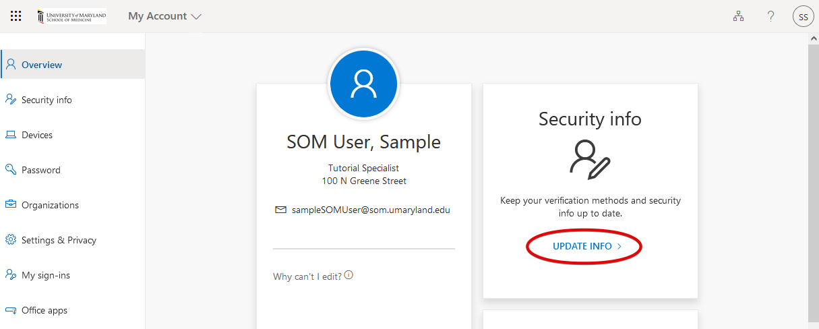Open the app launcher waffle icon
This screenshot has height=329, width=819.
(16, 16)
